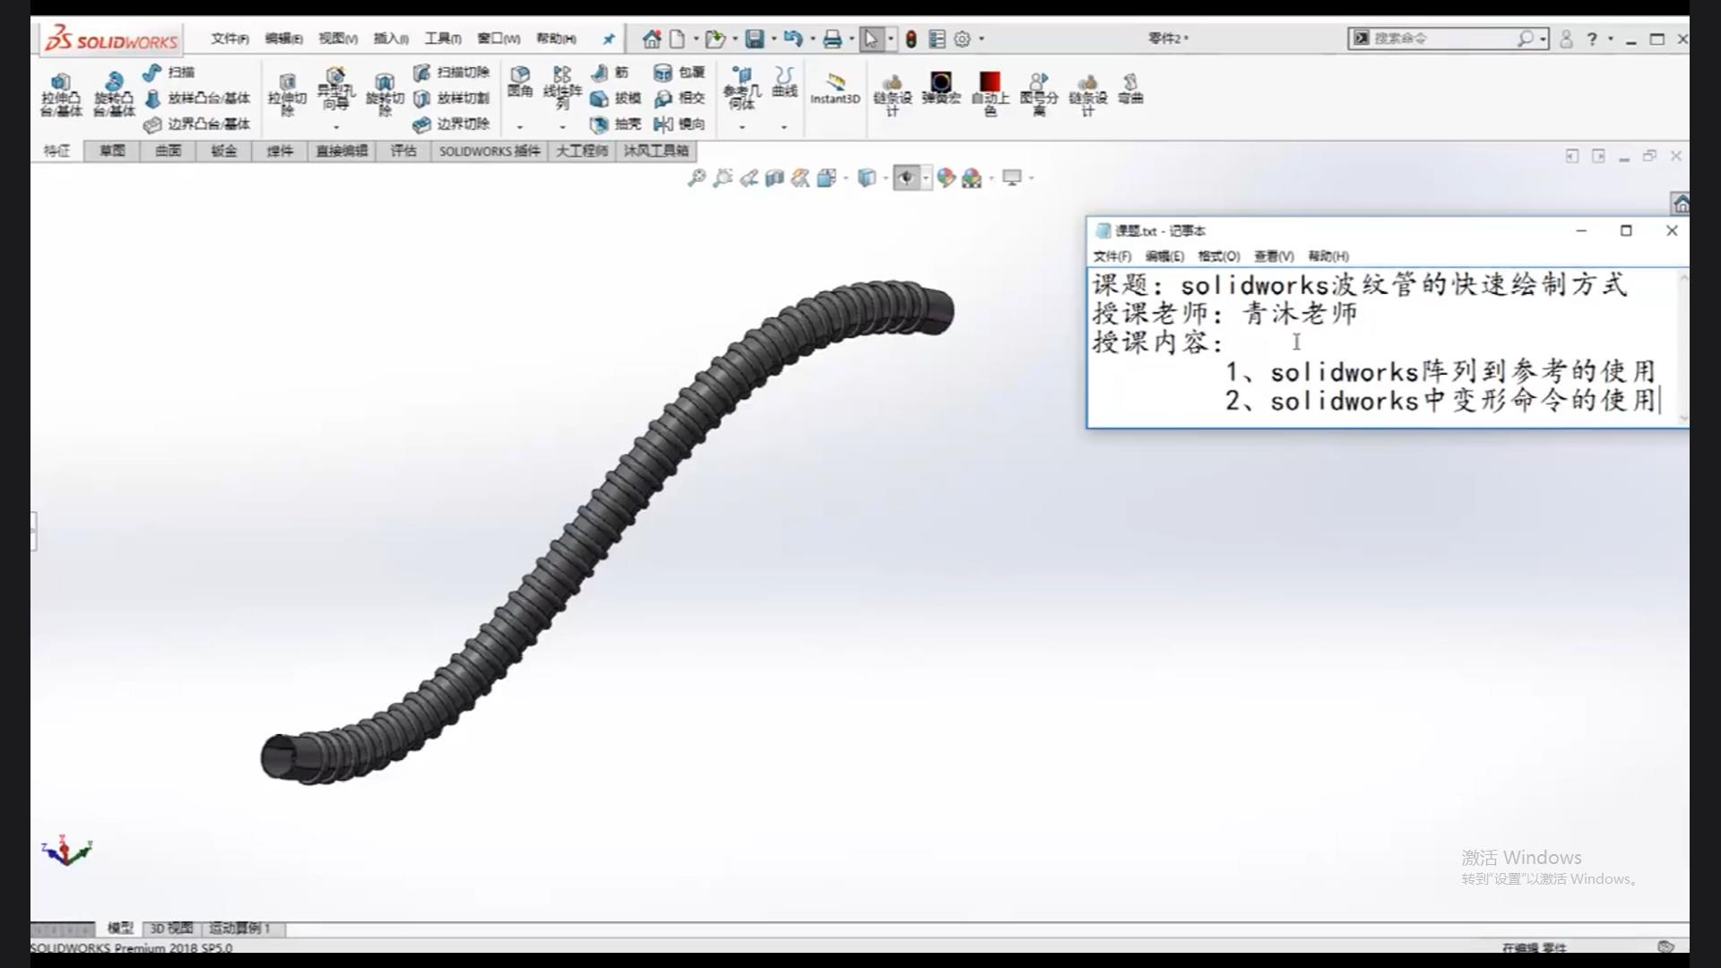Open the 3D 视图 bottom tab
The height and width of the screenshot is (968, 1721).
point(171,929)
